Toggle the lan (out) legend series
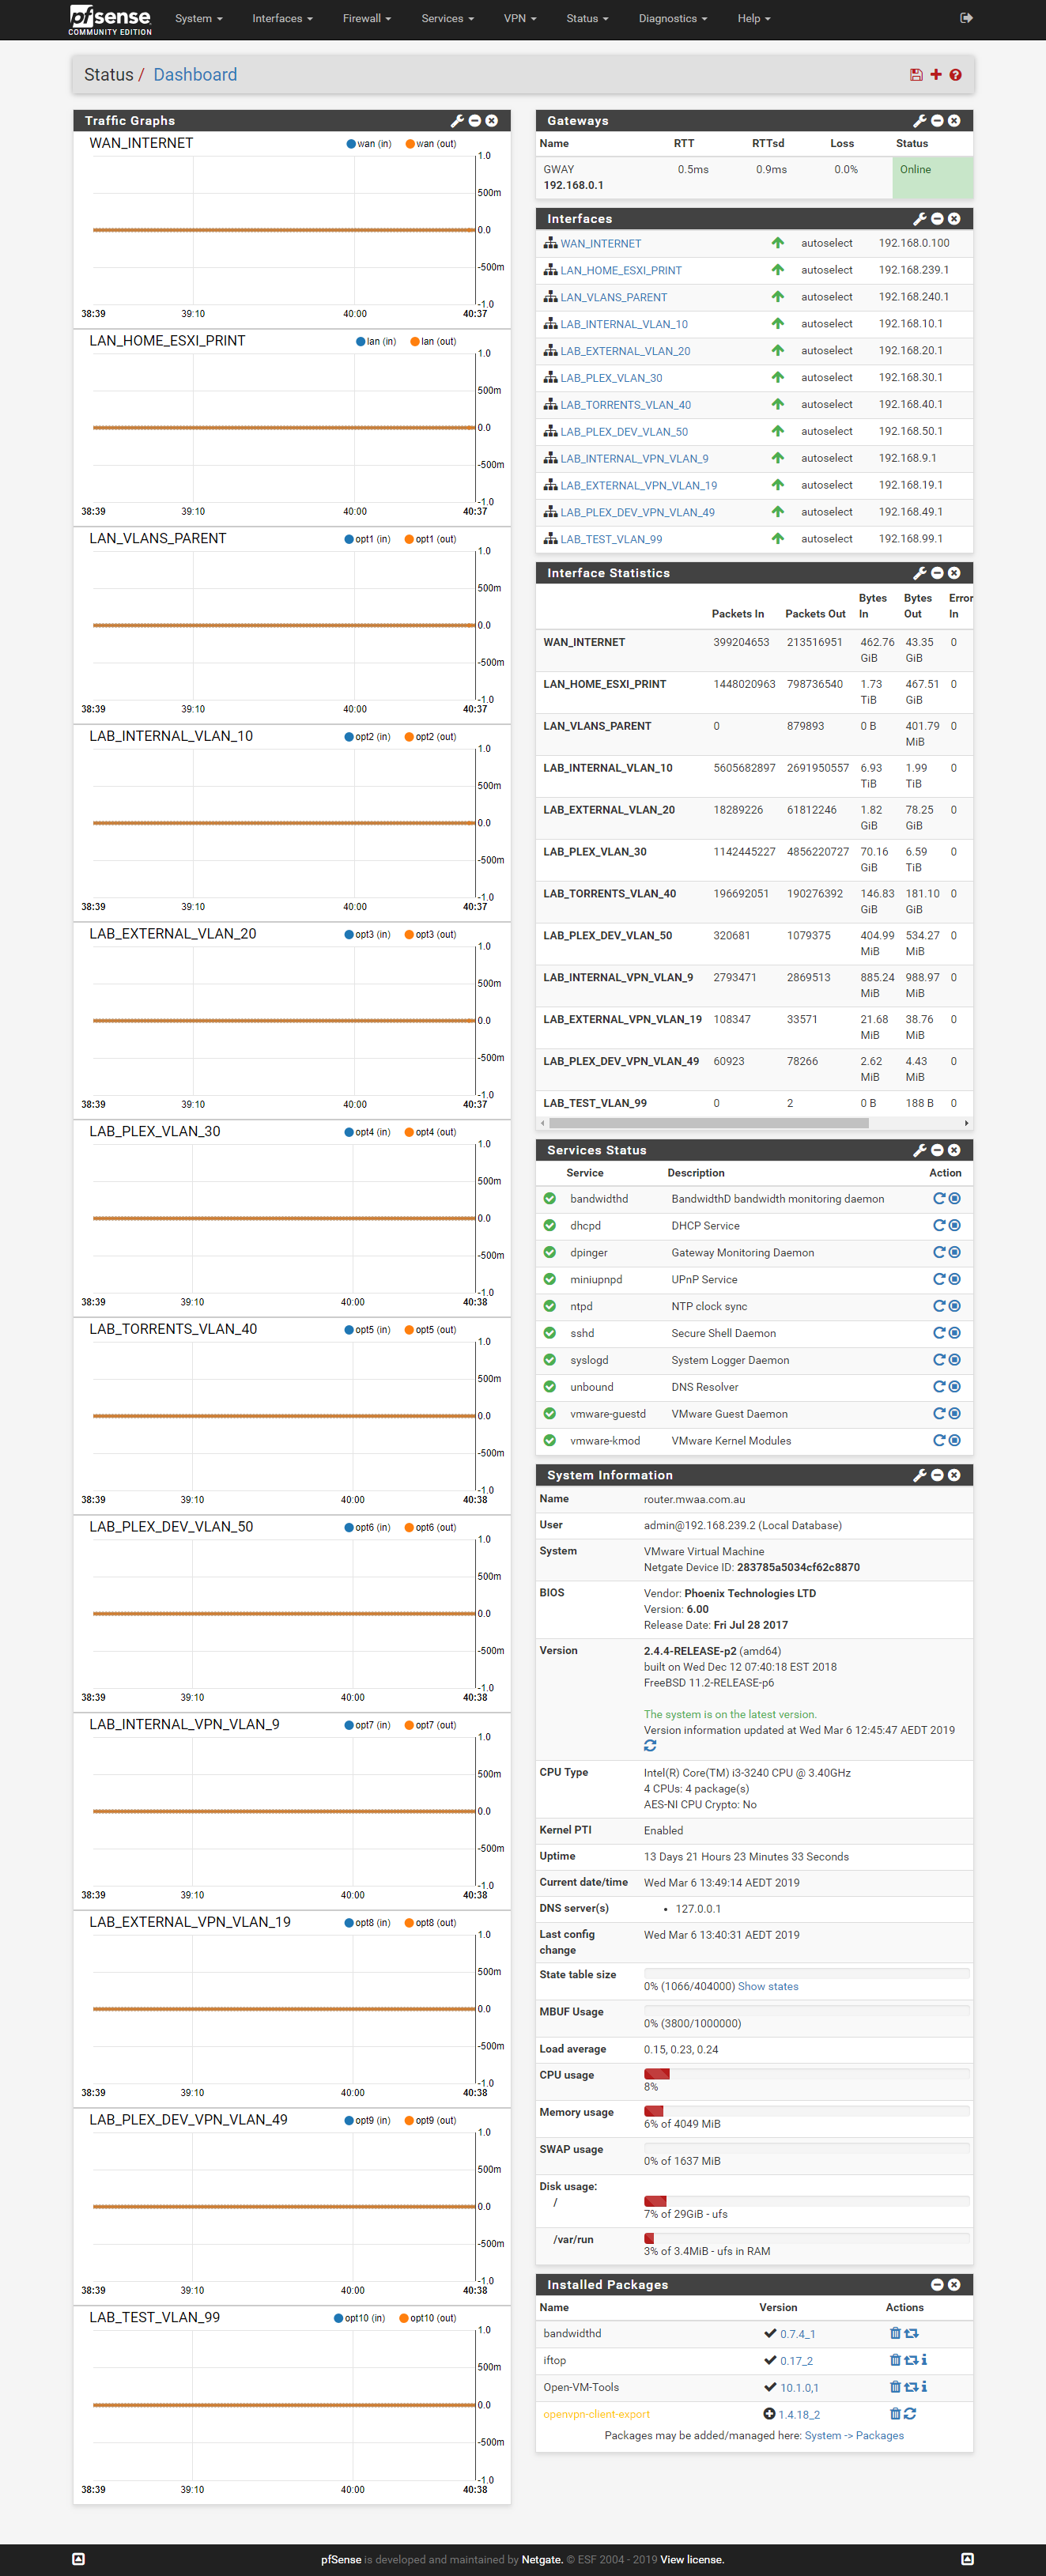1046x2576 pixels. click(x=433, y=342)
